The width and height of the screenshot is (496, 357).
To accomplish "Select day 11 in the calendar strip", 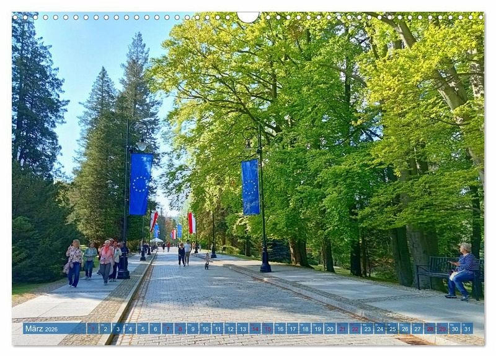I will click(218, 329).
